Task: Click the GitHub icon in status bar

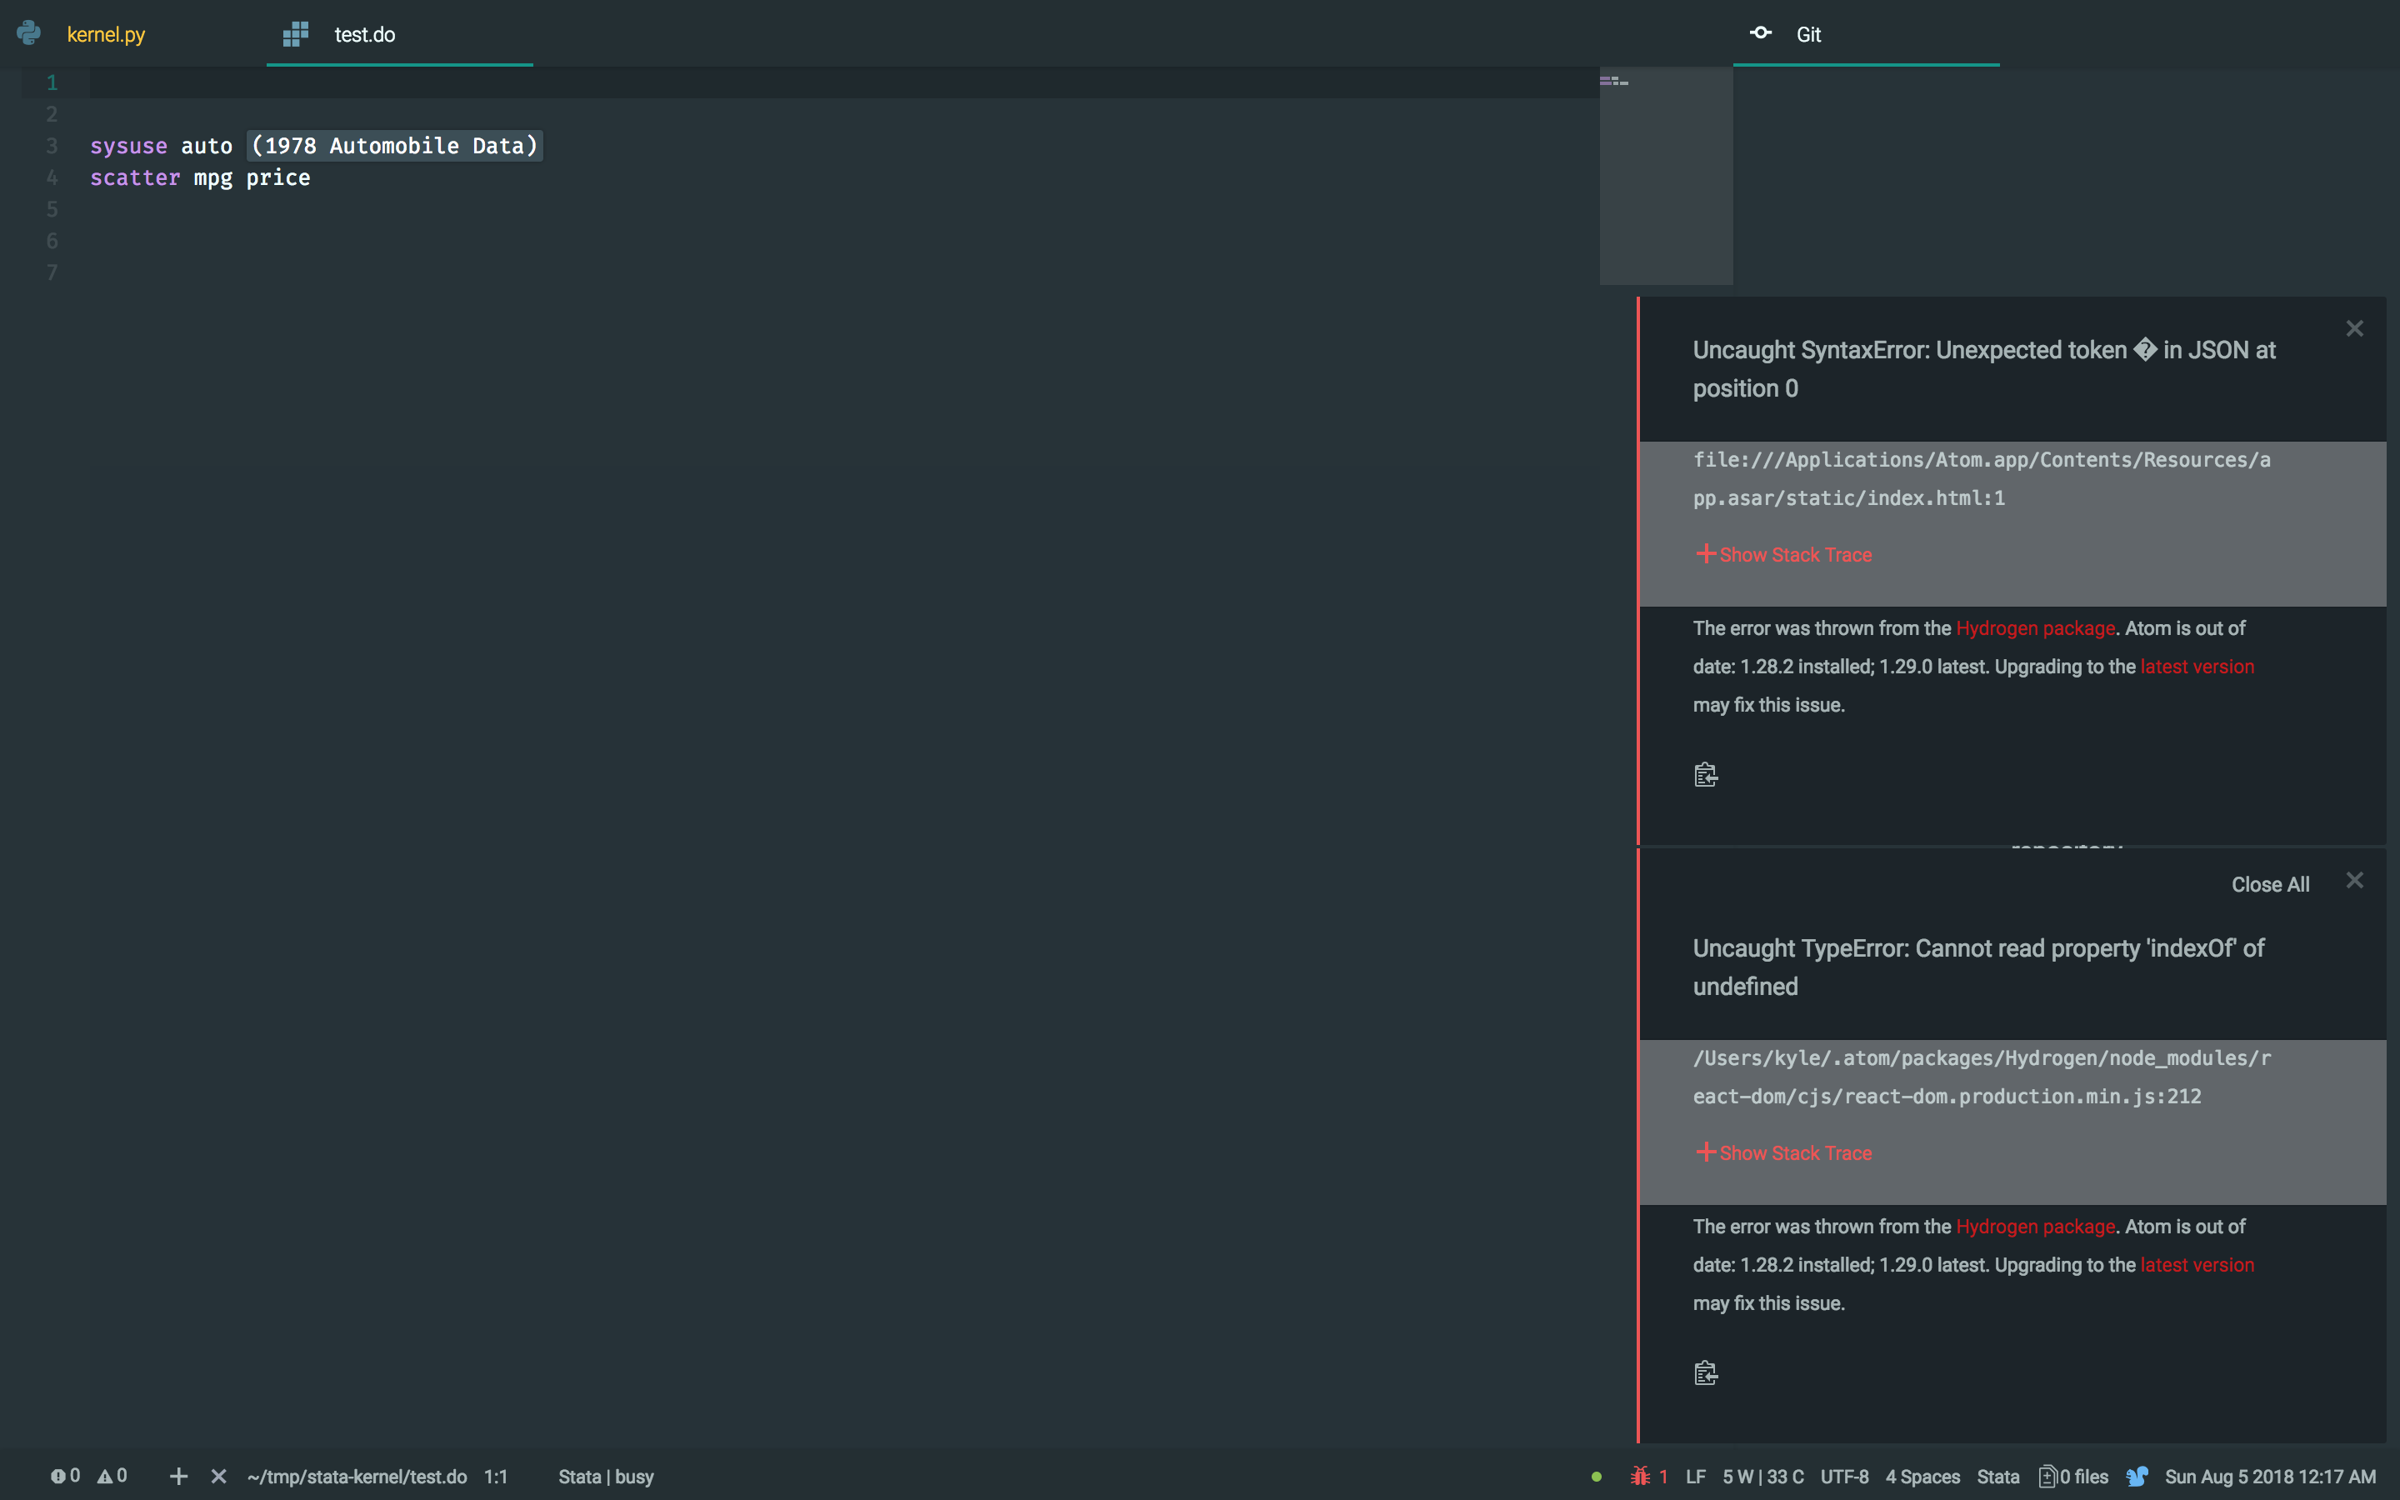Action: coord(2137,1476)
